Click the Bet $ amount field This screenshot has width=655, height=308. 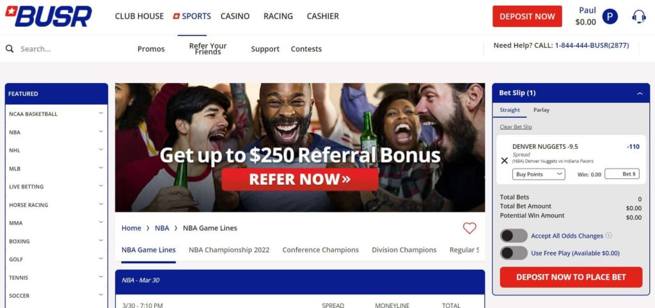click(x=622, y=174)
